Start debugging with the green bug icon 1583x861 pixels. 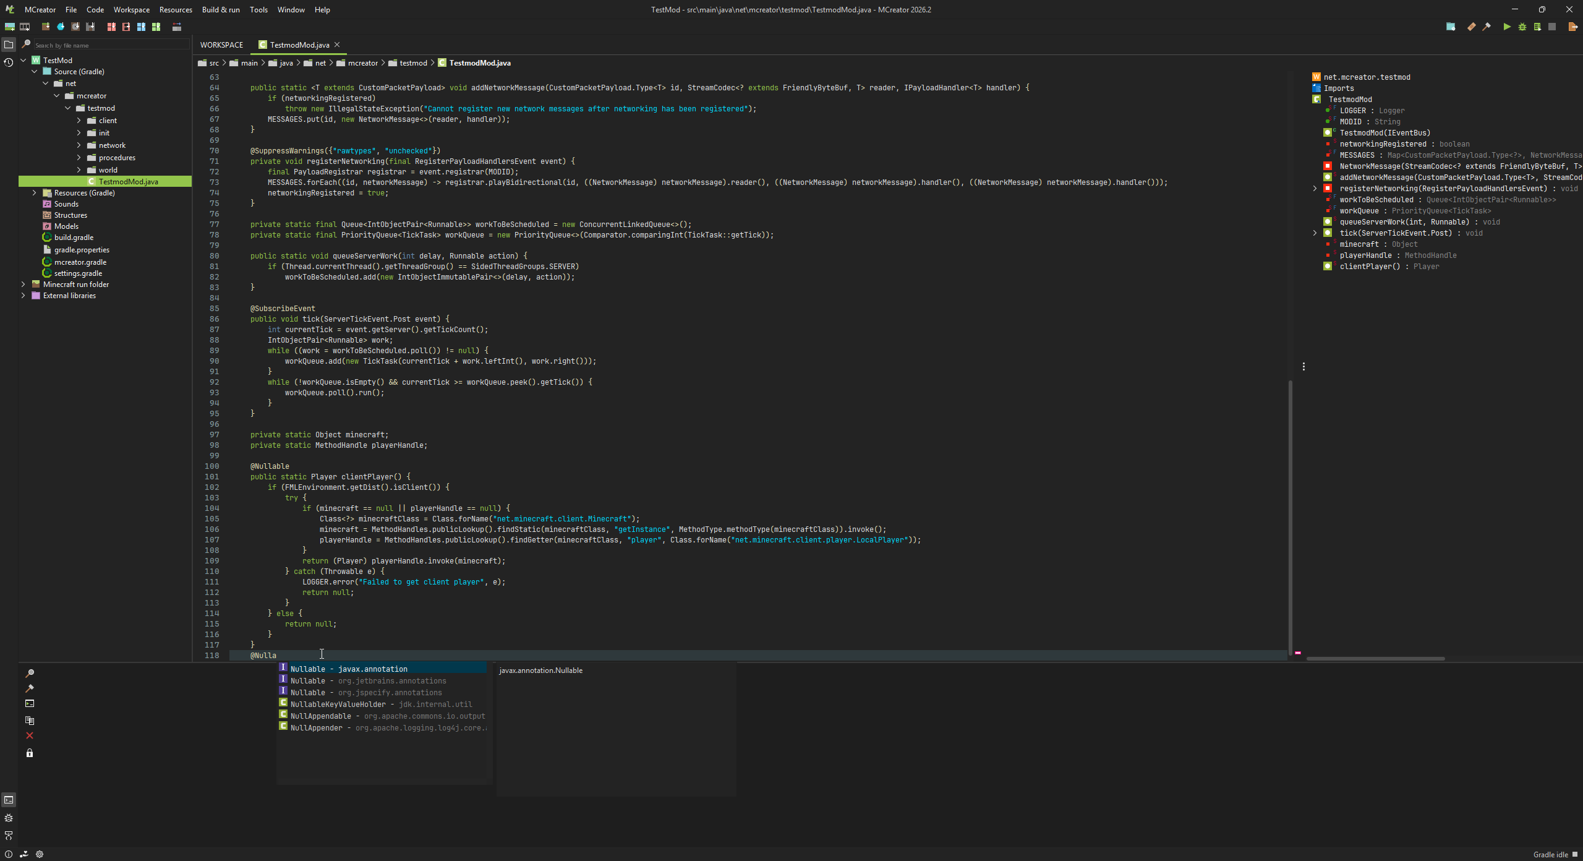coord(1522,27)
